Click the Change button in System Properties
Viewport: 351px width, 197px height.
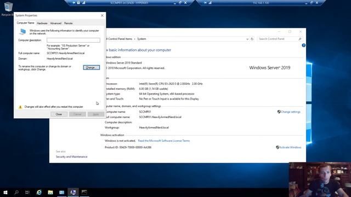92,67
